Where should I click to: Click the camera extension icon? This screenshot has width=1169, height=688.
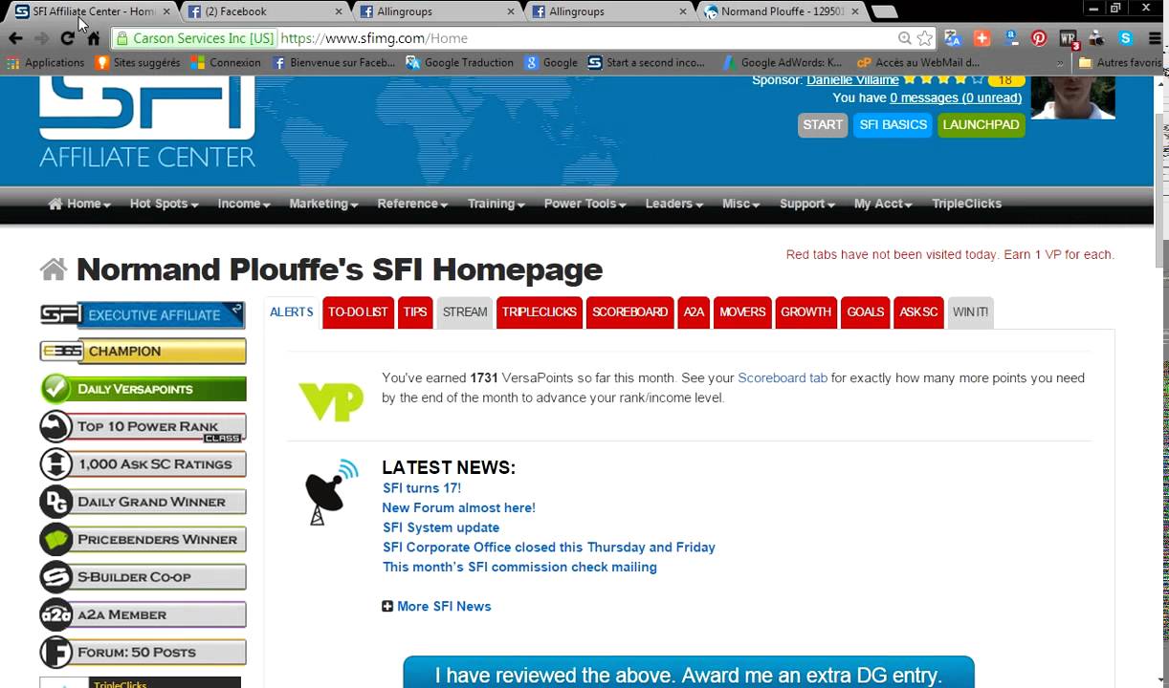tap(1096, 38)
